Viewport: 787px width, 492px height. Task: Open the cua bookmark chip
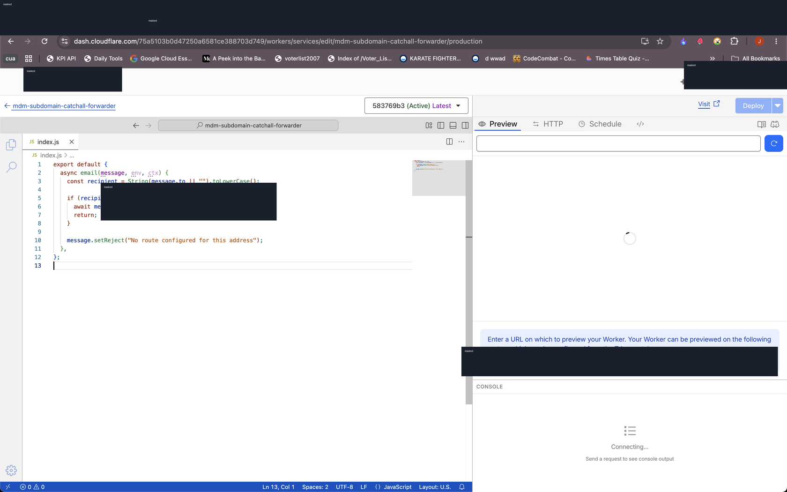(10, 59)
